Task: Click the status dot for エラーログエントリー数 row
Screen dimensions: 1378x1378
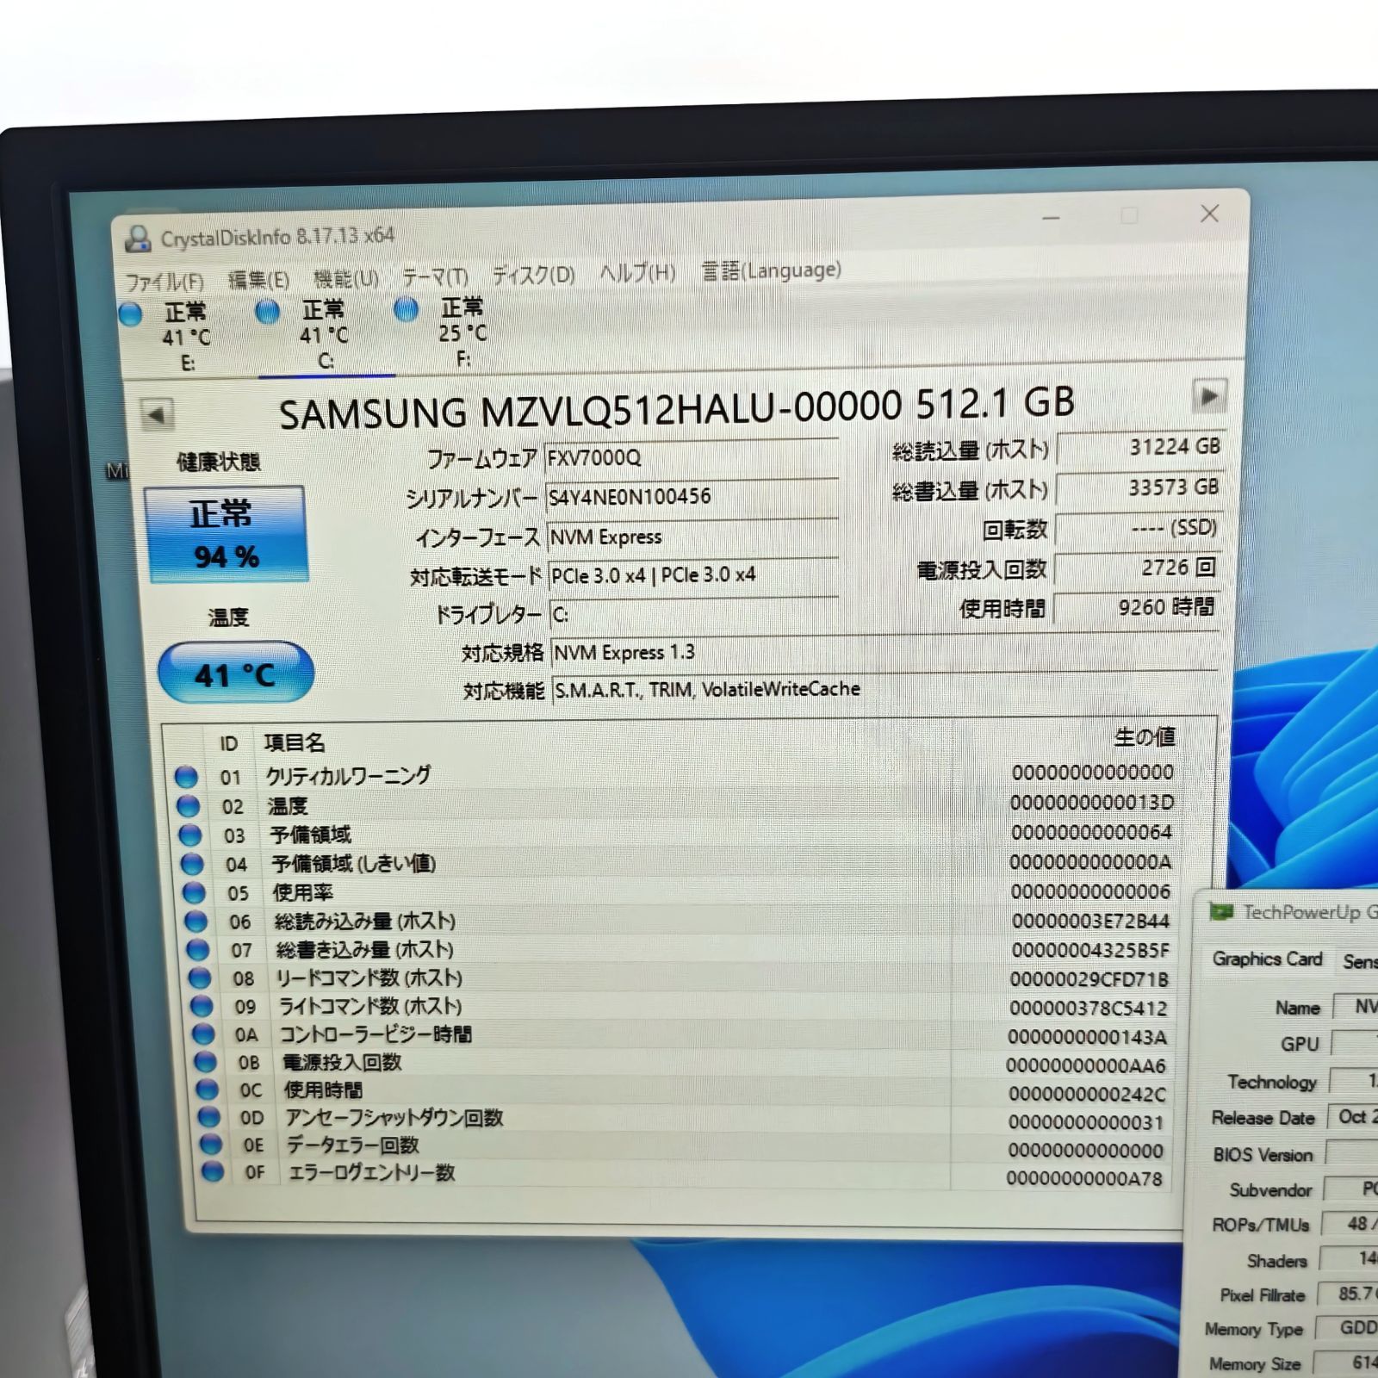Action: pyautogui.click(x=212, y=1171)
